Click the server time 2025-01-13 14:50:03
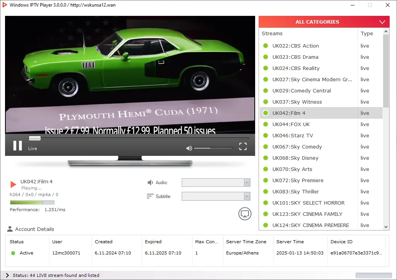Image resolution: width=397 pixels, height=280 pixels. click(x=300, y=253)
